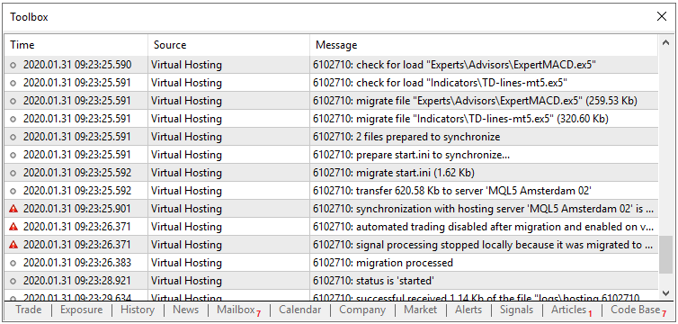
Task: Switch to the Company tab
Action: (x=362, y=310)
